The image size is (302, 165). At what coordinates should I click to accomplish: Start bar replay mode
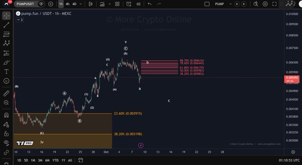coord(138,4)
